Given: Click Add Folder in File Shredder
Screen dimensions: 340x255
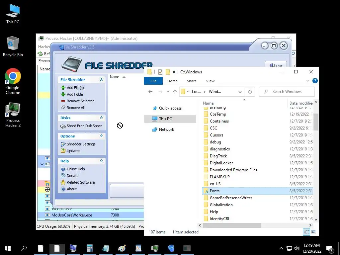Looking at the screenshot, I should (72, 94).
